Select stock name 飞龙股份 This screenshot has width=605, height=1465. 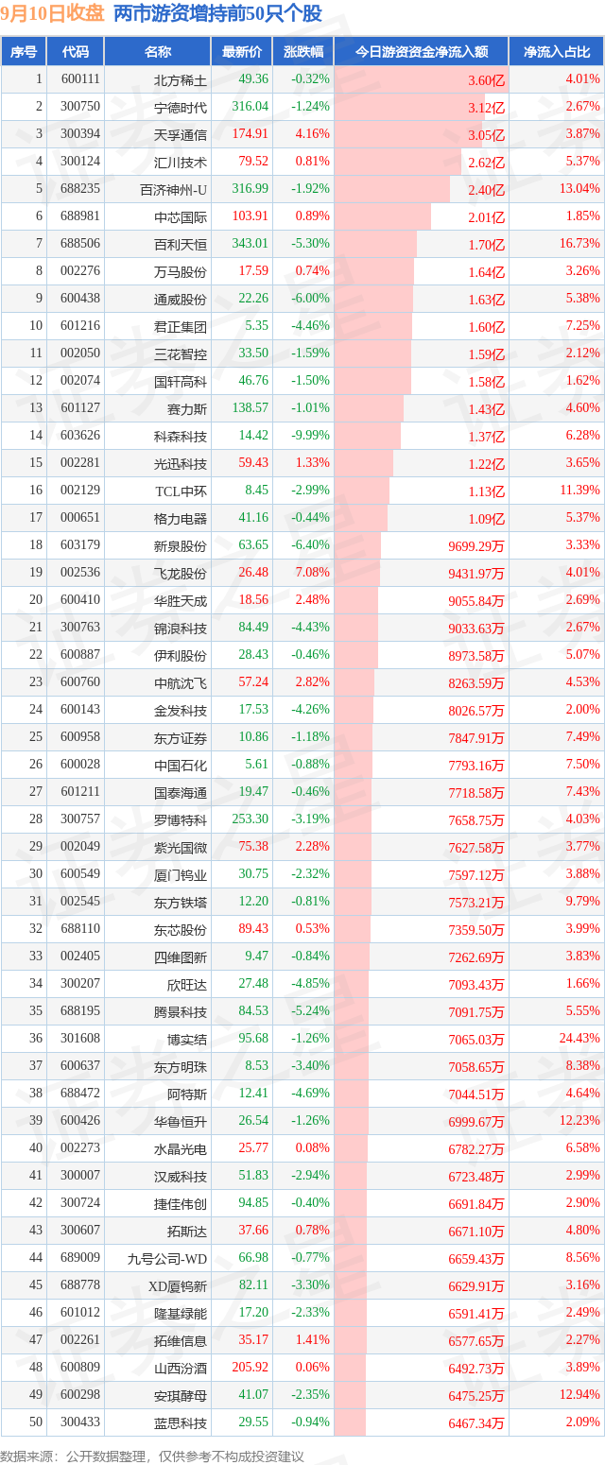181,573
